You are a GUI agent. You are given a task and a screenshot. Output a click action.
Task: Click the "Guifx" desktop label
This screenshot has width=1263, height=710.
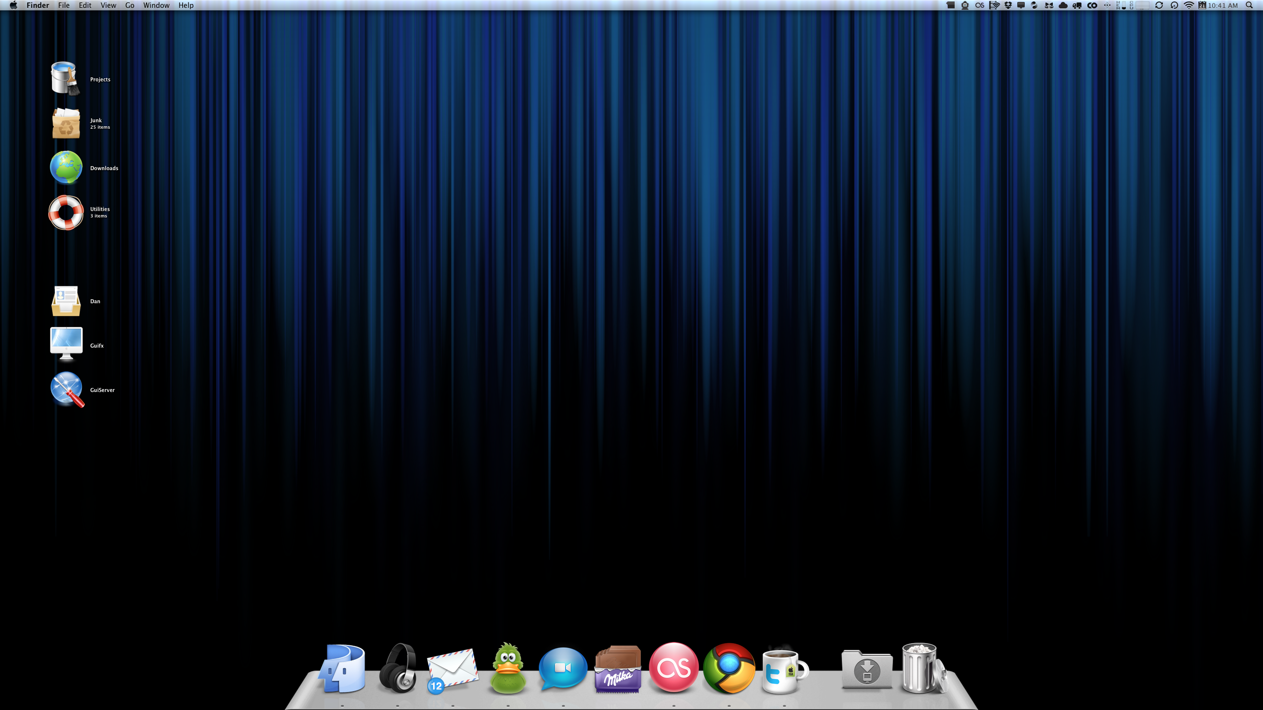pos(97,346)
